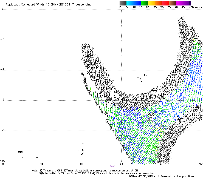The image size is (203, 178).
Task: Click the green 15-20 knots legend segment
Action: pyautogui.click(x=144, y=4)
